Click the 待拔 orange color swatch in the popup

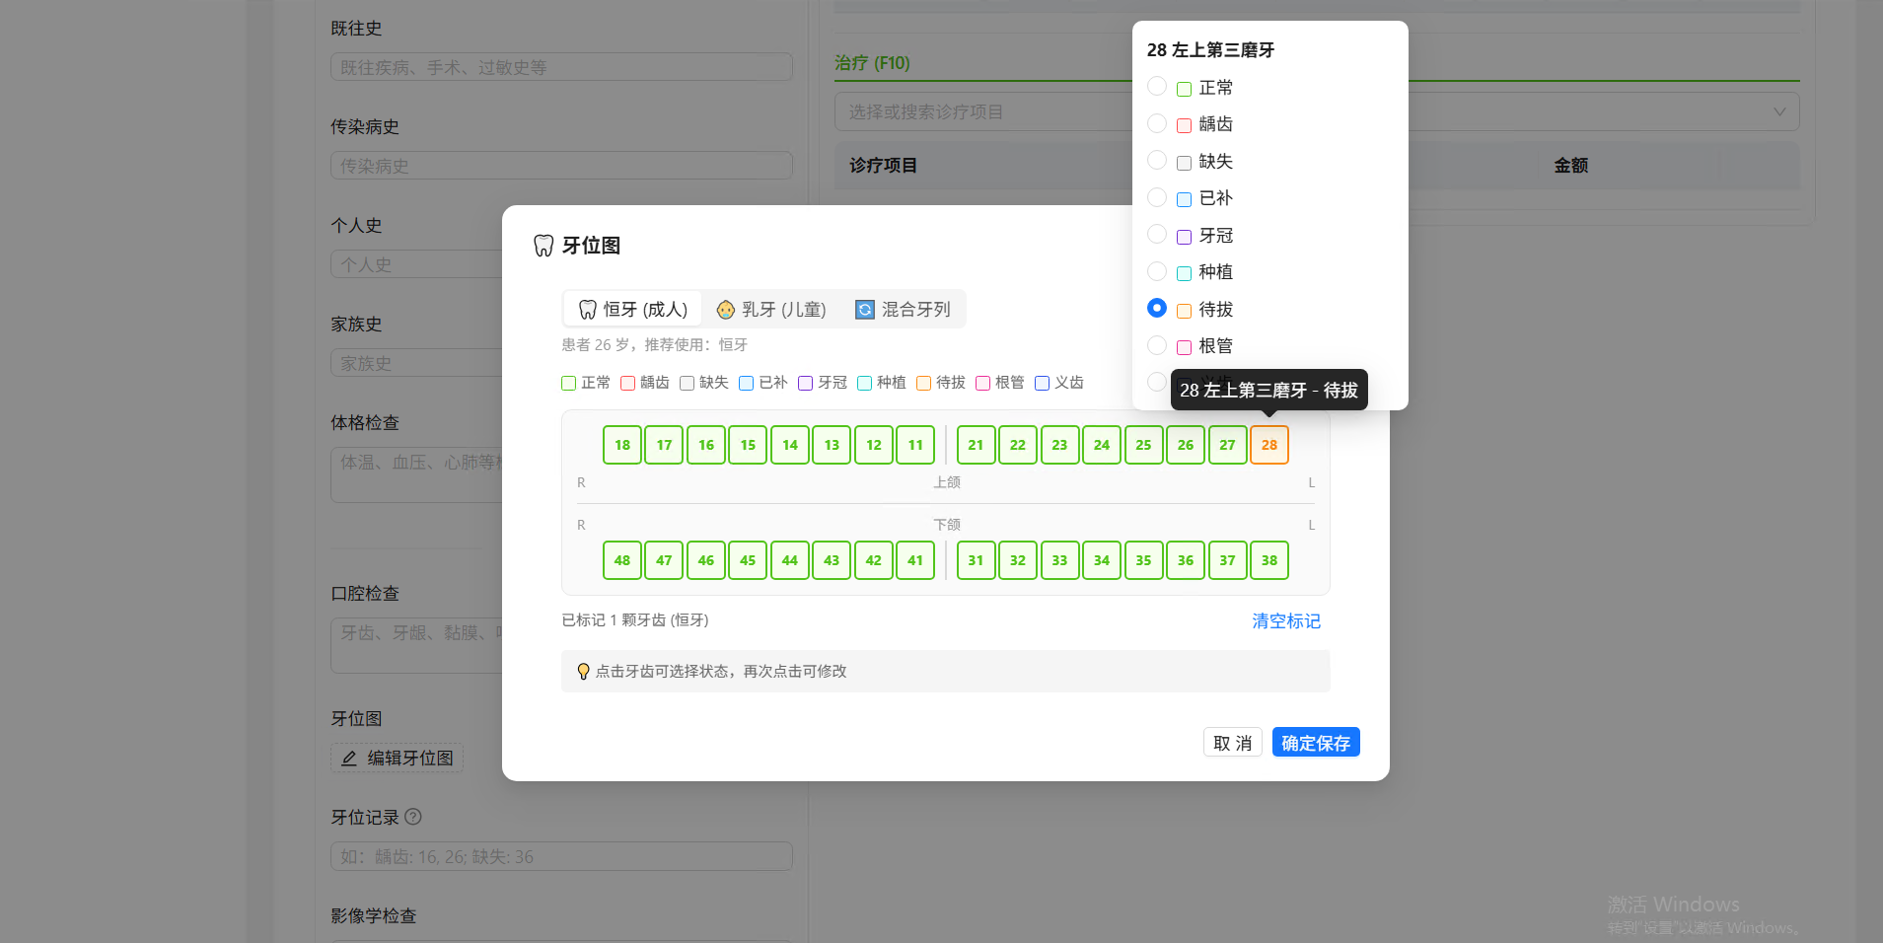[1184, 311]
